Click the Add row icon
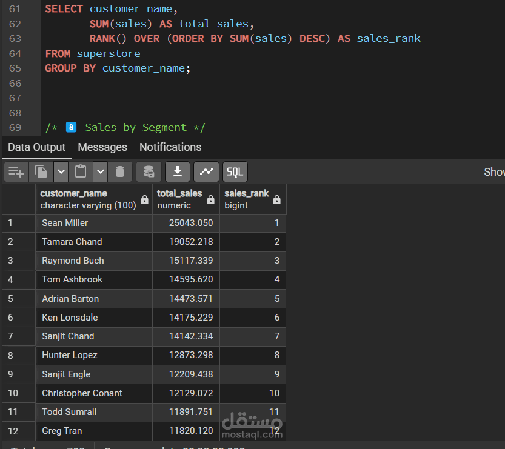505x449 pixels. pos(16,172)
